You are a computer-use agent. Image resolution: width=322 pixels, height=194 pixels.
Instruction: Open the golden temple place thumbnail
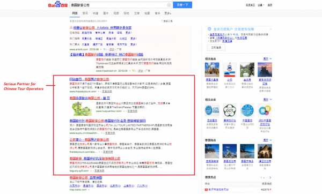(x=212, y=70)
